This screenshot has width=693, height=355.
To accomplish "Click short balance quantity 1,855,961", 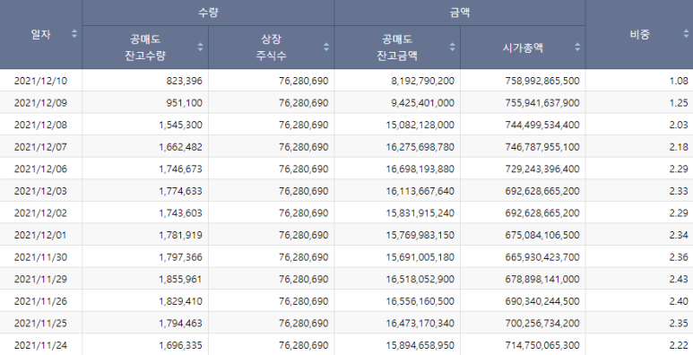I will coord(181,280).
